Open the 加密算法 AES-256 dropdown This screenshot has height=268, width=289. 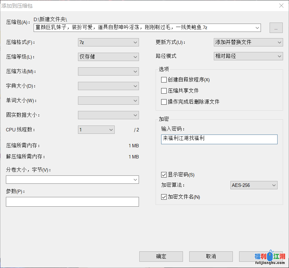click(x=254, y=185)
